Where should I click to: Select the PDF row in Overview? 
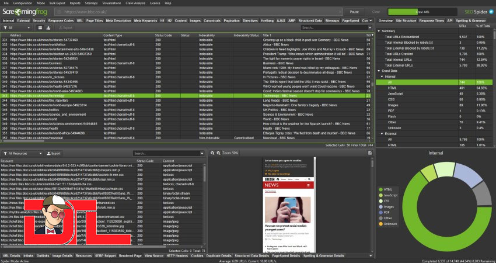(x=434, y=111)
